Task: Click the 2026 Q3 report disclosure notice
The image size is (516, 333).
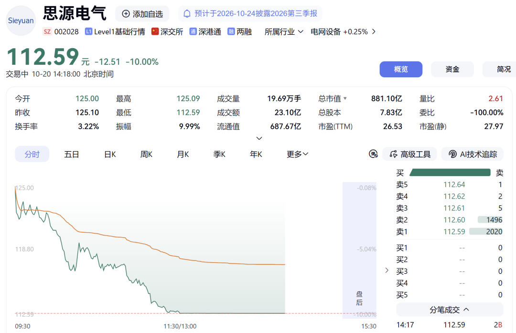Action: (x=250, y=13)
